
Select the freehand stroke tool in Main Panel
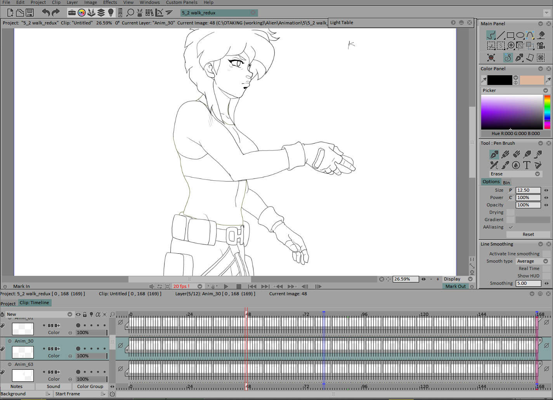coord(491,35)
